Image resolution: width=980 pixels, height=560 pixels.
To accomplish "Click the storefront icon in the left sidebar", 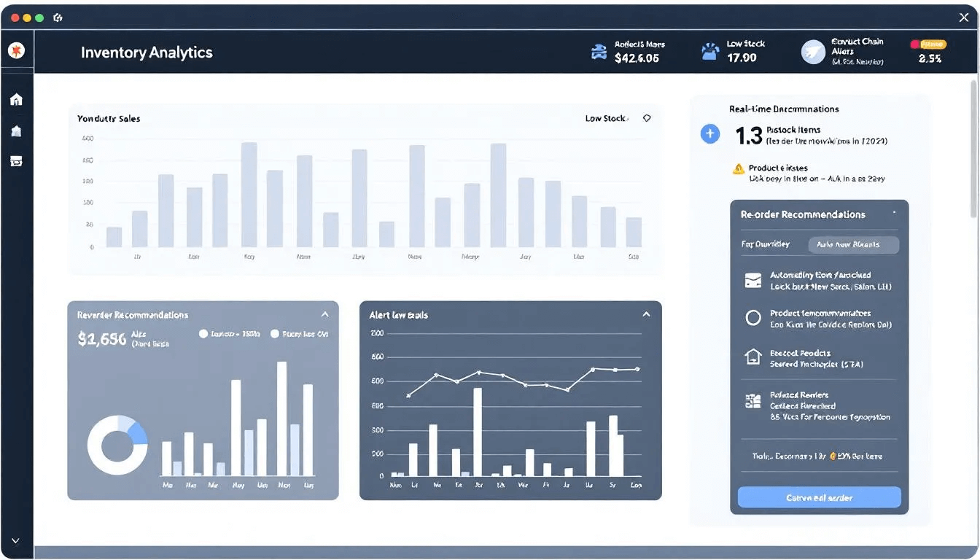I will pyautogui.click(x=16, y=161).
